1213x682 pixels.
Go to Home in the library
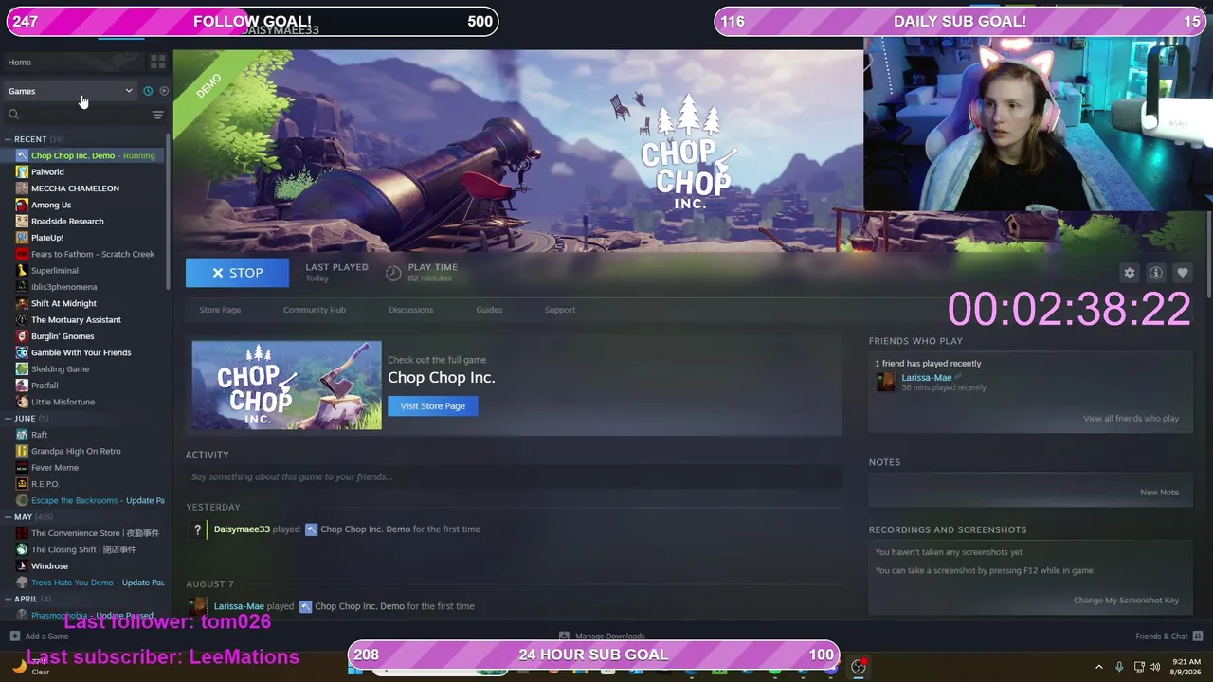20,63
